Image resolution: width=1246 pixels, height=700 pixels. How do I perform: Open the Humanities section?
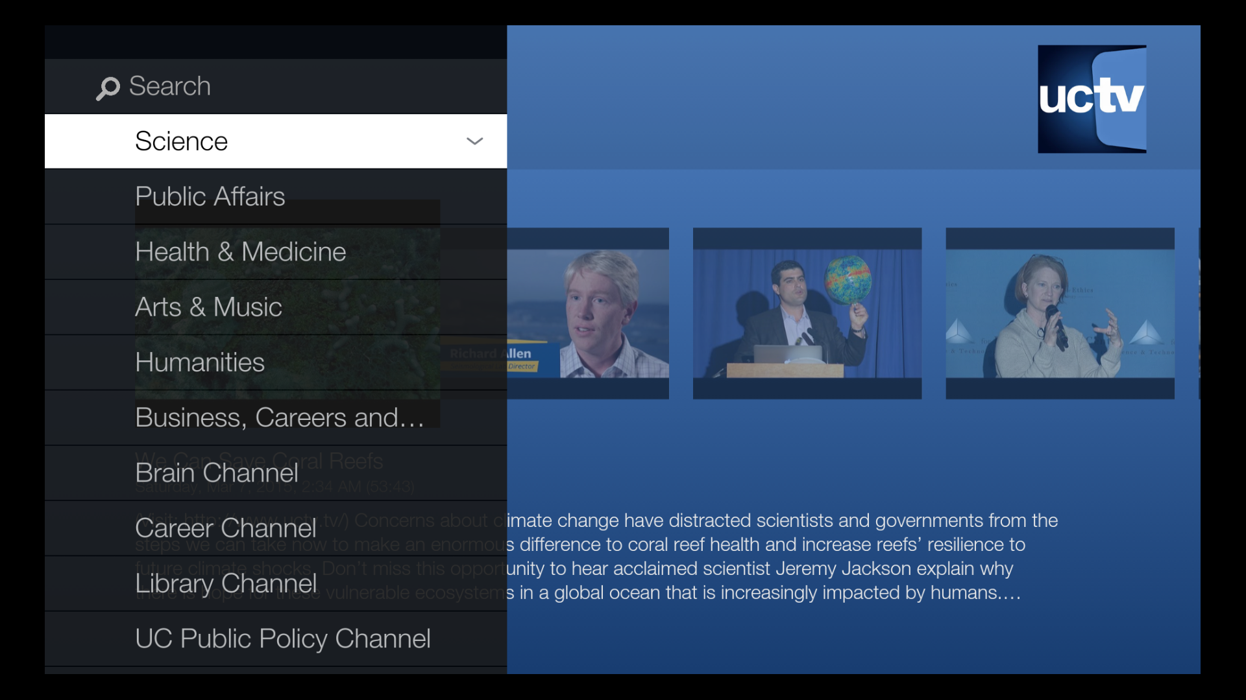(x=199, y=362)
